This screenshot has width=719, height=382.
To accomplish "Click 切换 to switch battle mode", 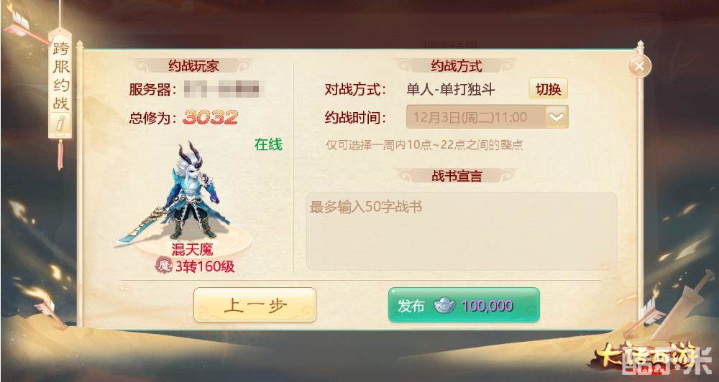I will 549,89.
